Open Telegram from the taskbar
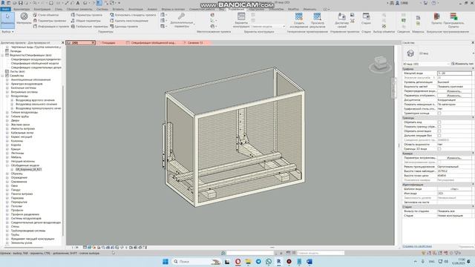 pos(258,261)
